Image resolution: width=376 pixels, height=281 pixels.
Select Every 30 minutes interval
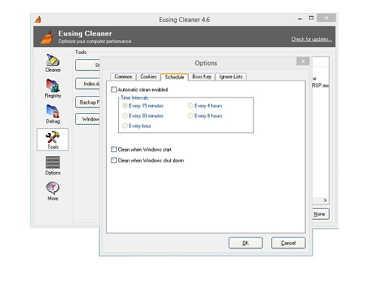click(x=125, y=116)
